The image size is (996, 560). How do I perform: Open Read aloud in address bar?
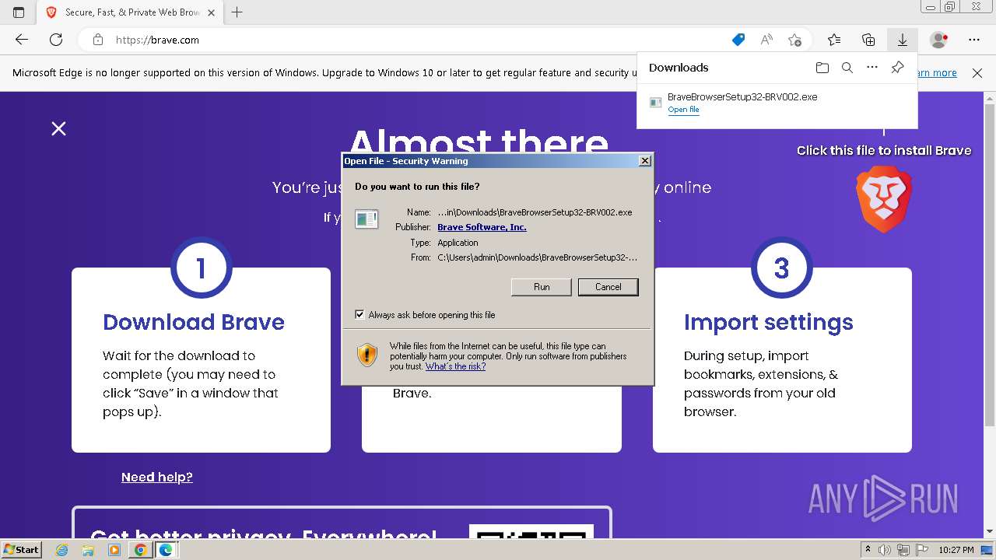coord(766,40)
